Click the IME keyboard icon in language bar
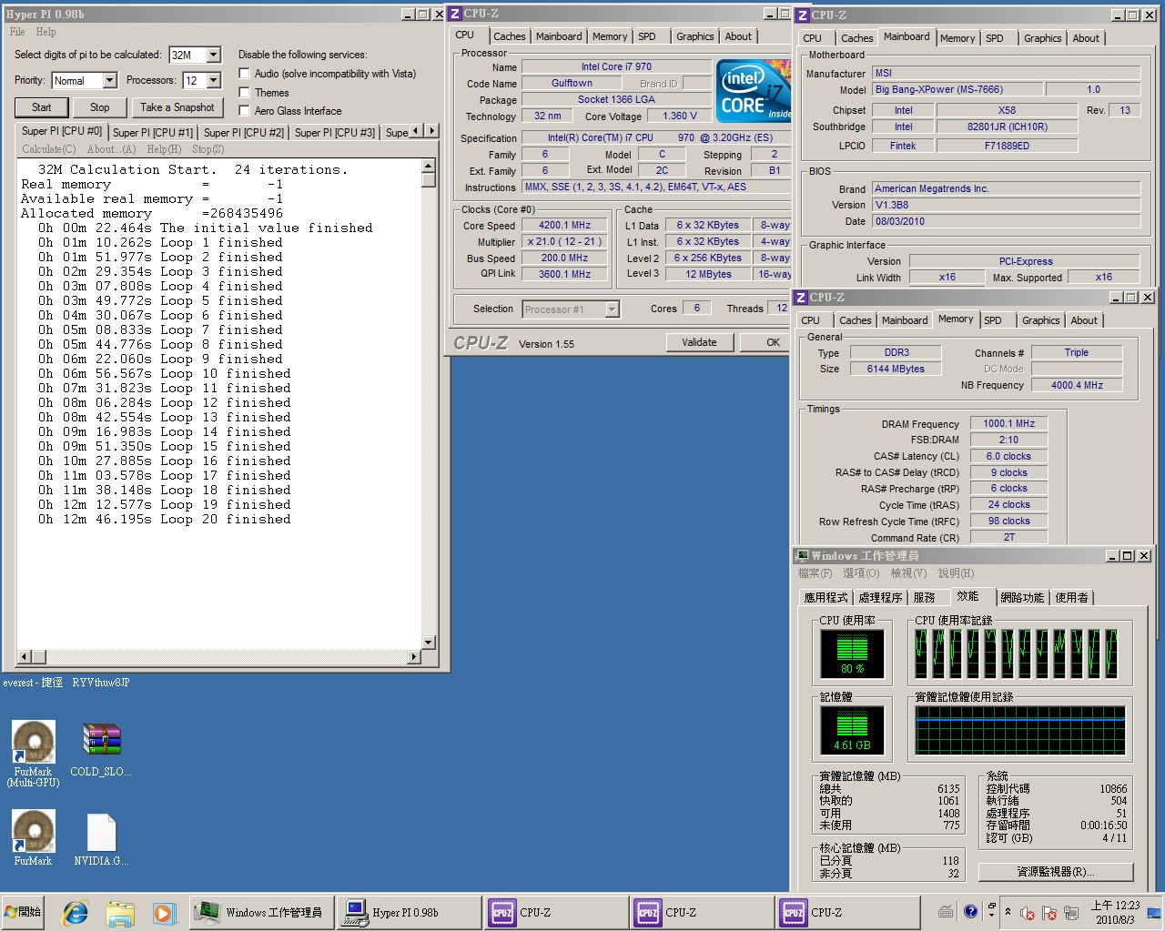This screenshot has width=1165, height=932. [x=946, y=911]
